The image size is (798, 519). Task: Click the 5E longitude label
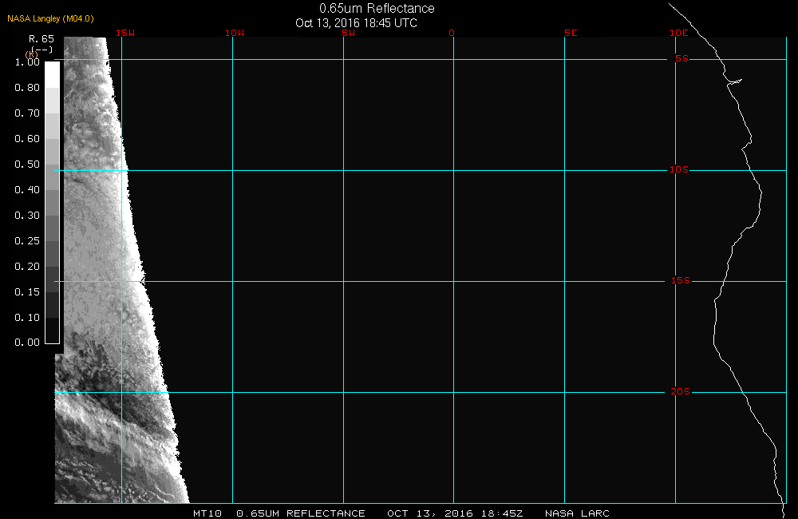pyautogui.click(x=570, y=34)
